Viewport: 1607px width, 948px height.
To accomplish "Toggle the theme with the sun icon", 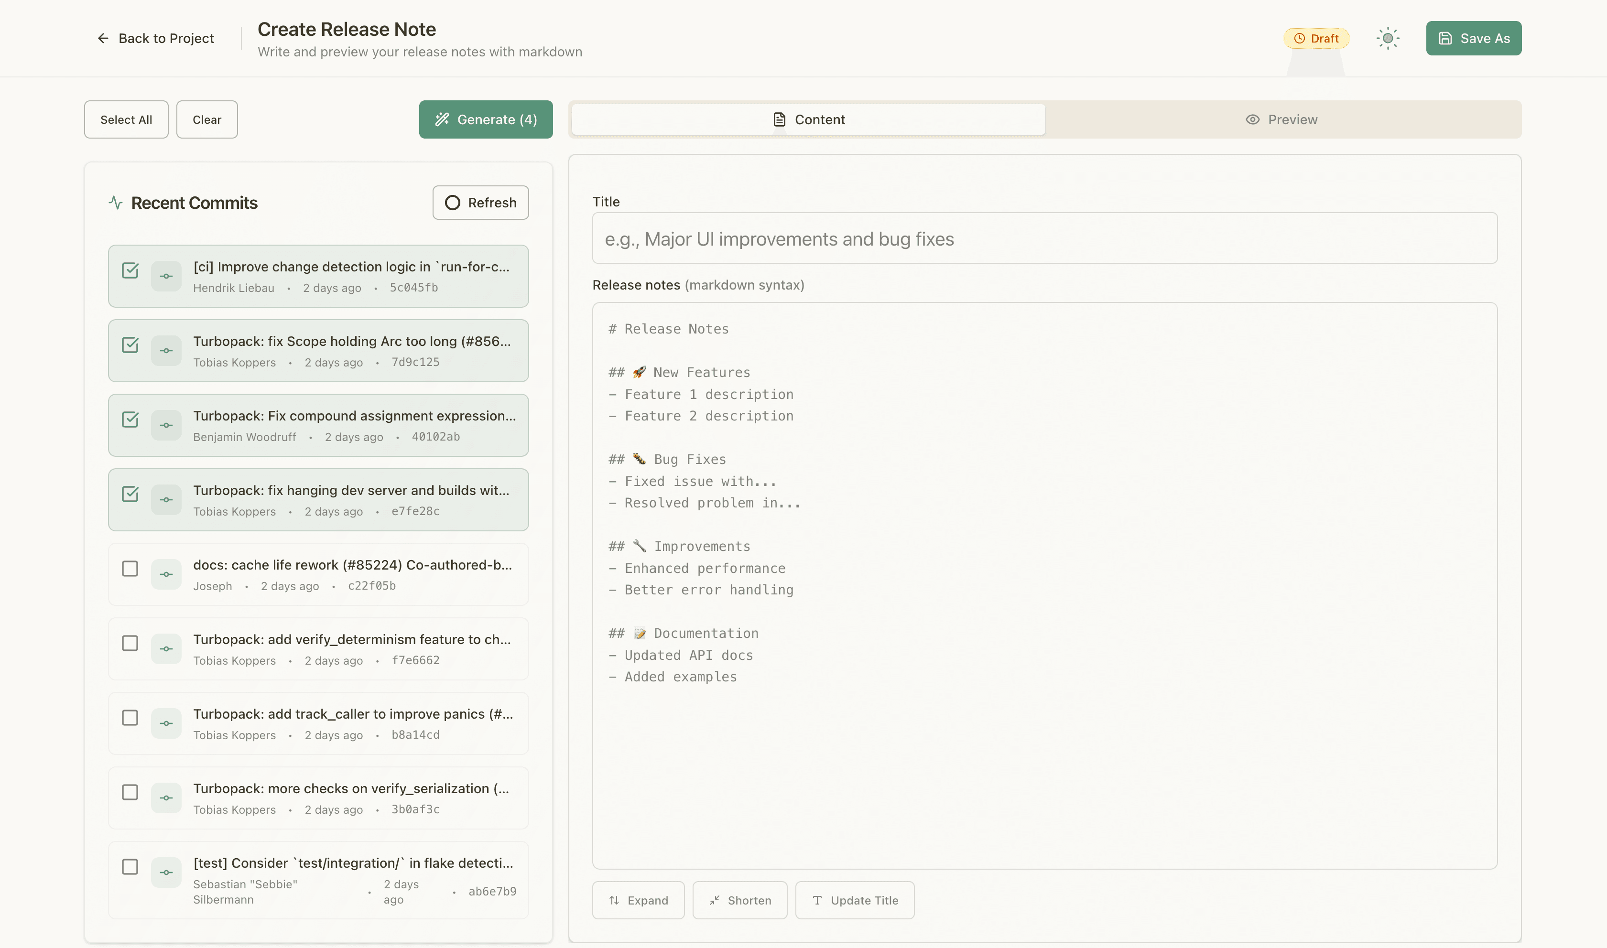I will 1387,38.
